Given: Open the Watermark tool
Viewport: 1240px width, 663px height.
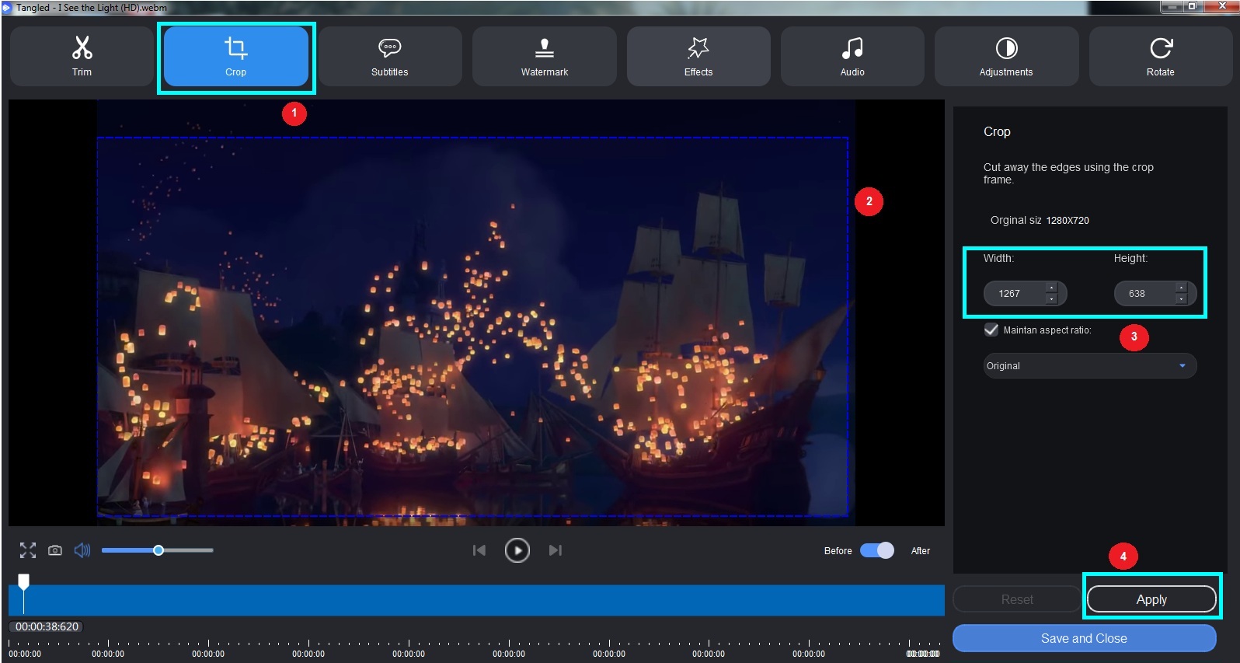Looking at the screenshot, I should tap(544, 56).
